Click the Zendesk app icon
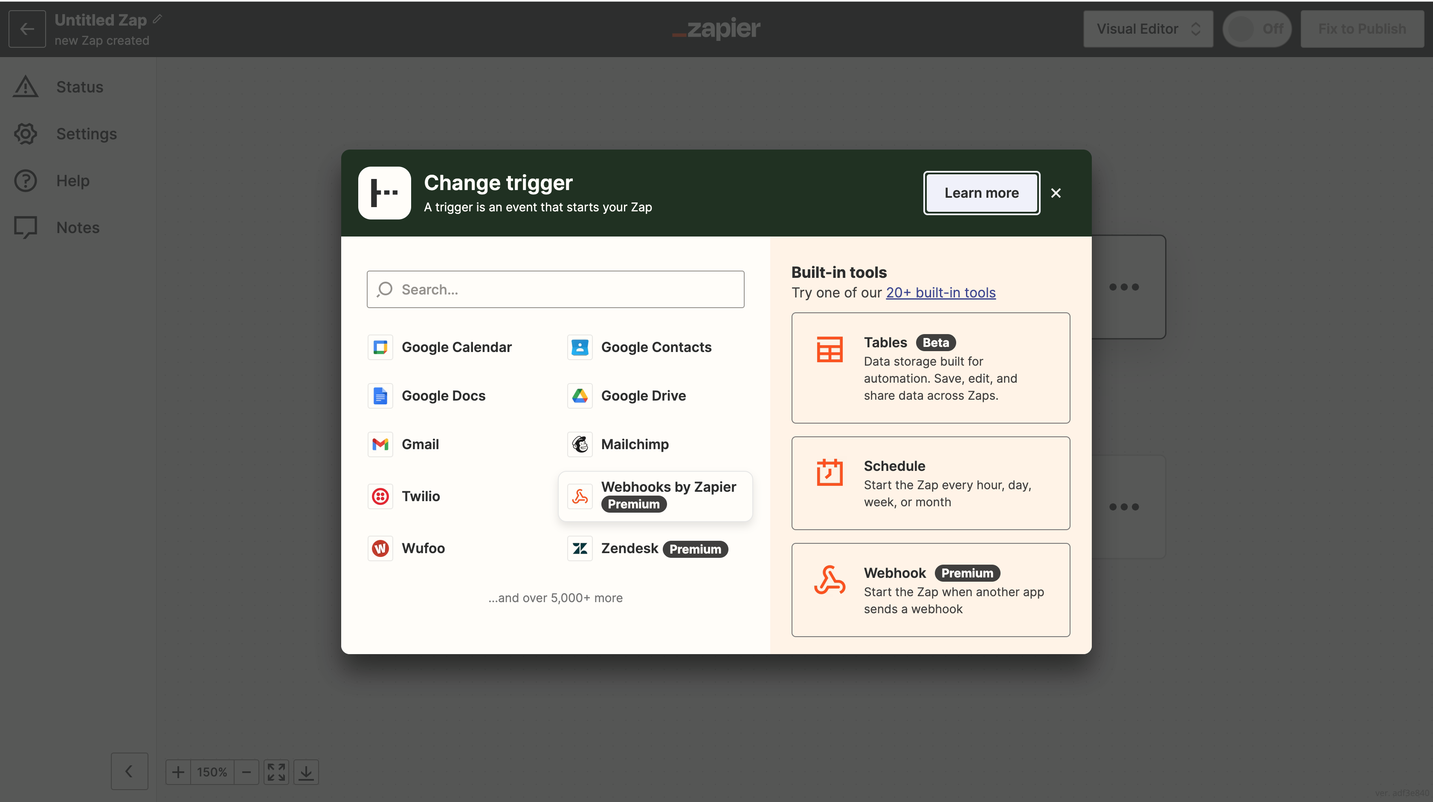This screenshot has width=1433, height=802. click(580, 548)
